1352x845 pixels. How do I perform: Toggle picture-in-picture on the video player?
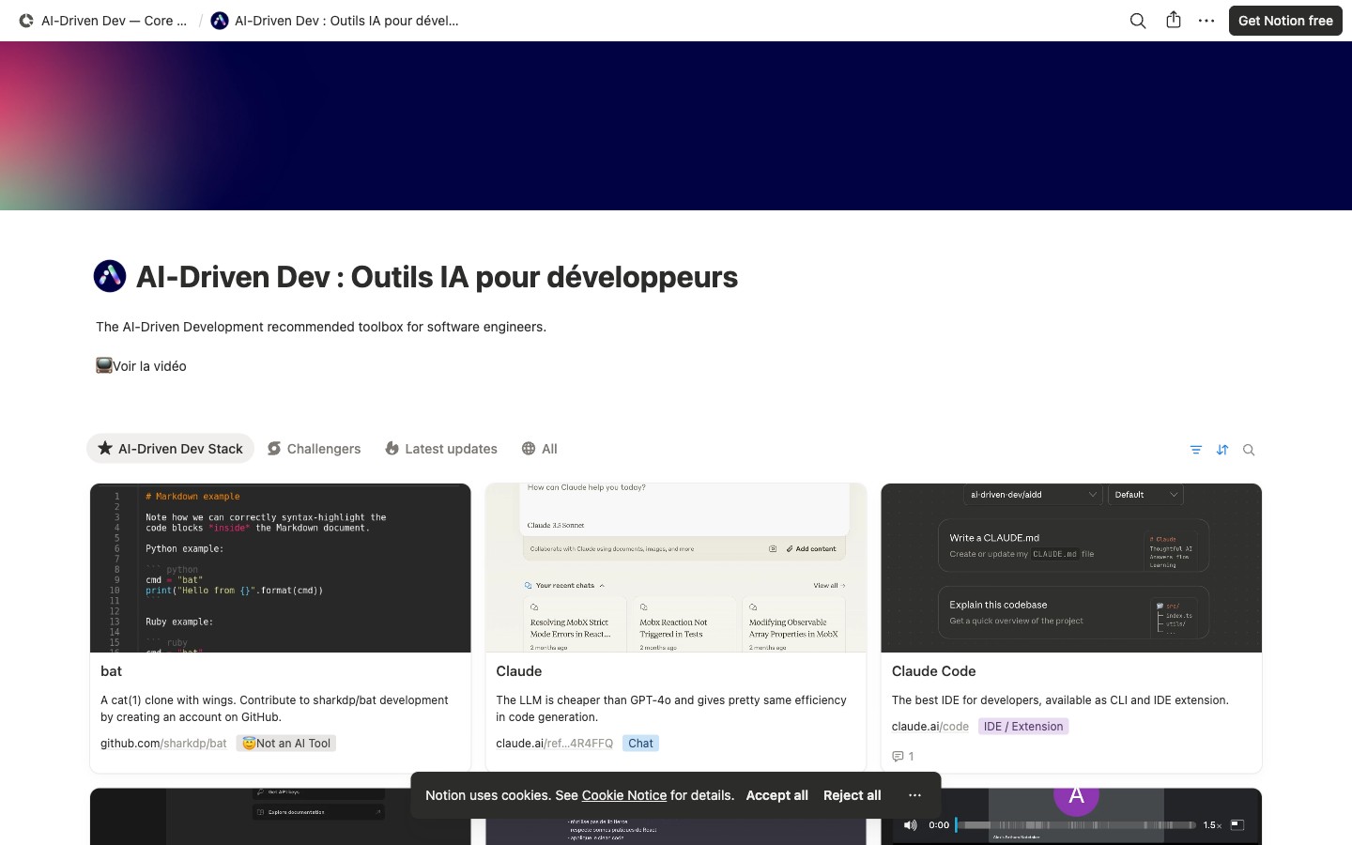coord(1237,825)
